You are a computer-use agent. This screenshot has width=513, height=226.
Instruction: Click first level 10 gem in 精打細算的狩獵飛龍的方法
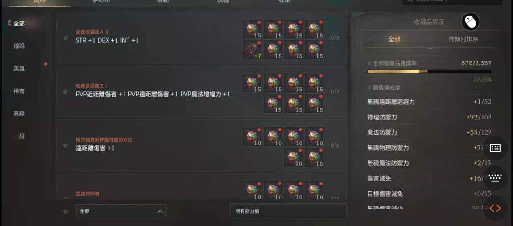tap(252, 137)
